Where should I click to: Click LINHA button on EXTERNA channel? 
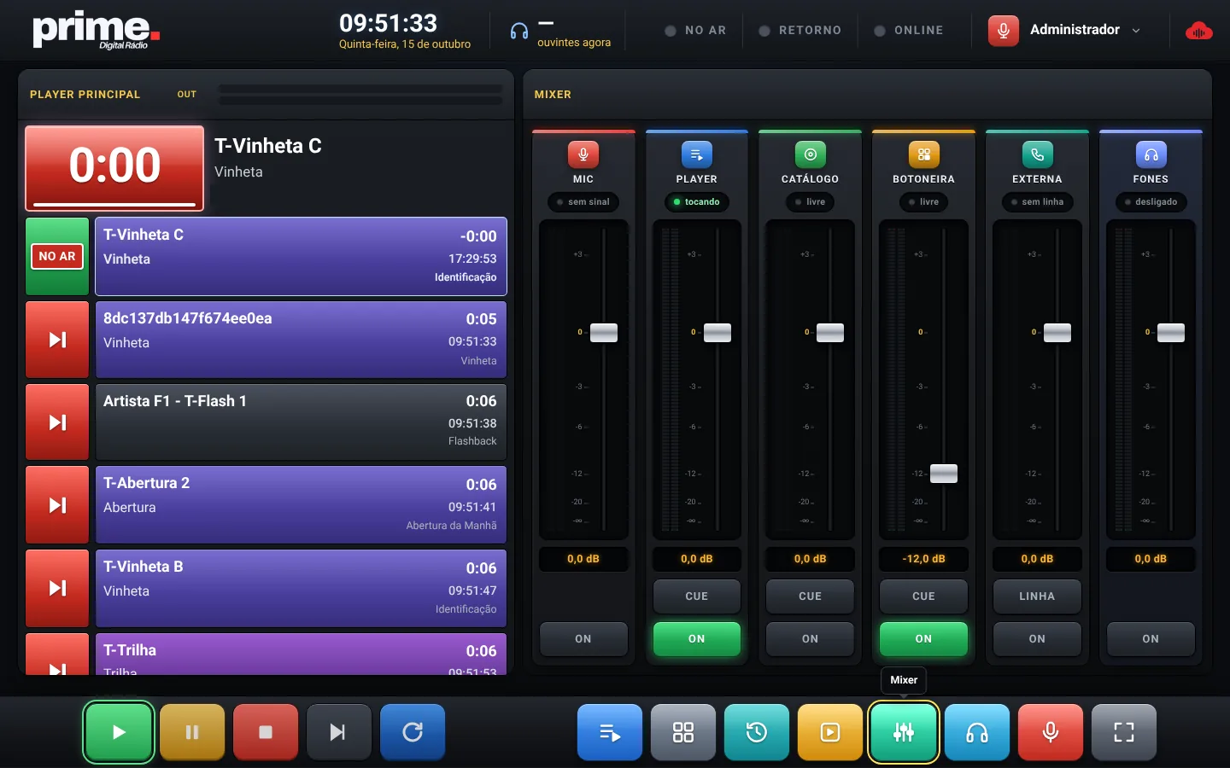(x=1037, y=596)
